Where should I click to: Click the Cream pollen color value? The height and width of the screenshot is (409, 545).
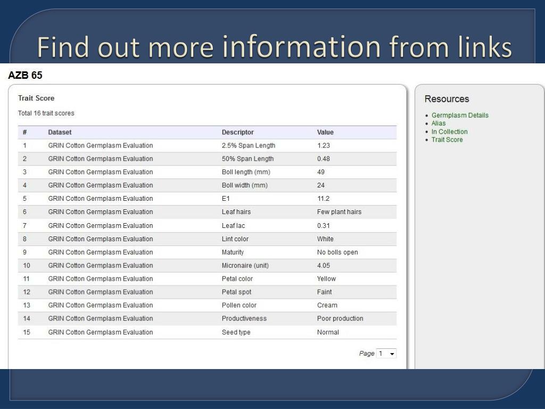(327, 305)
